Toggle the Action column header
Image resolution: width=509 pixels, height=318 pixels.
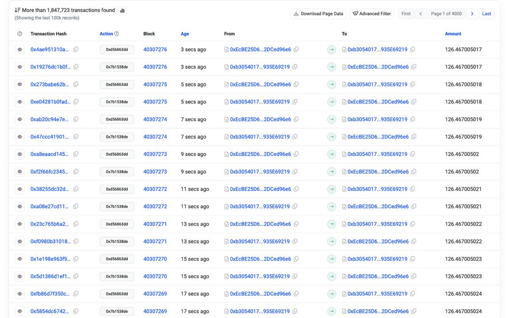point(106,34)
